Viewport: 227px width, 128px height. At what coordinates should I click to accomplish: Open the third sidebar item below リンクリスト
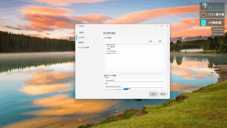81,42
